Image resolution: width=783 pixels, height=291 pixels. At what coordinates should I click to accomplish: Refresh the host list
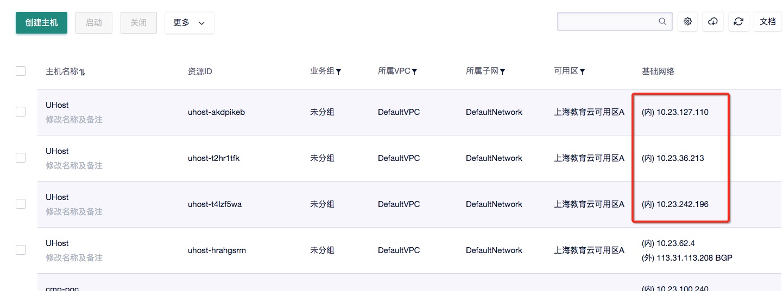(x=738, y=22)
